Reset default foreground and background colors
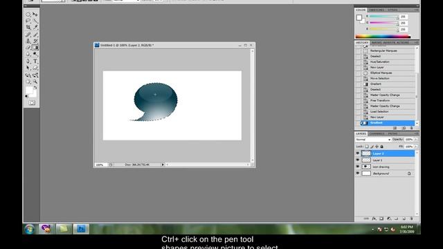The width and height of the screenshot is (443, 249). click(26, 96)
